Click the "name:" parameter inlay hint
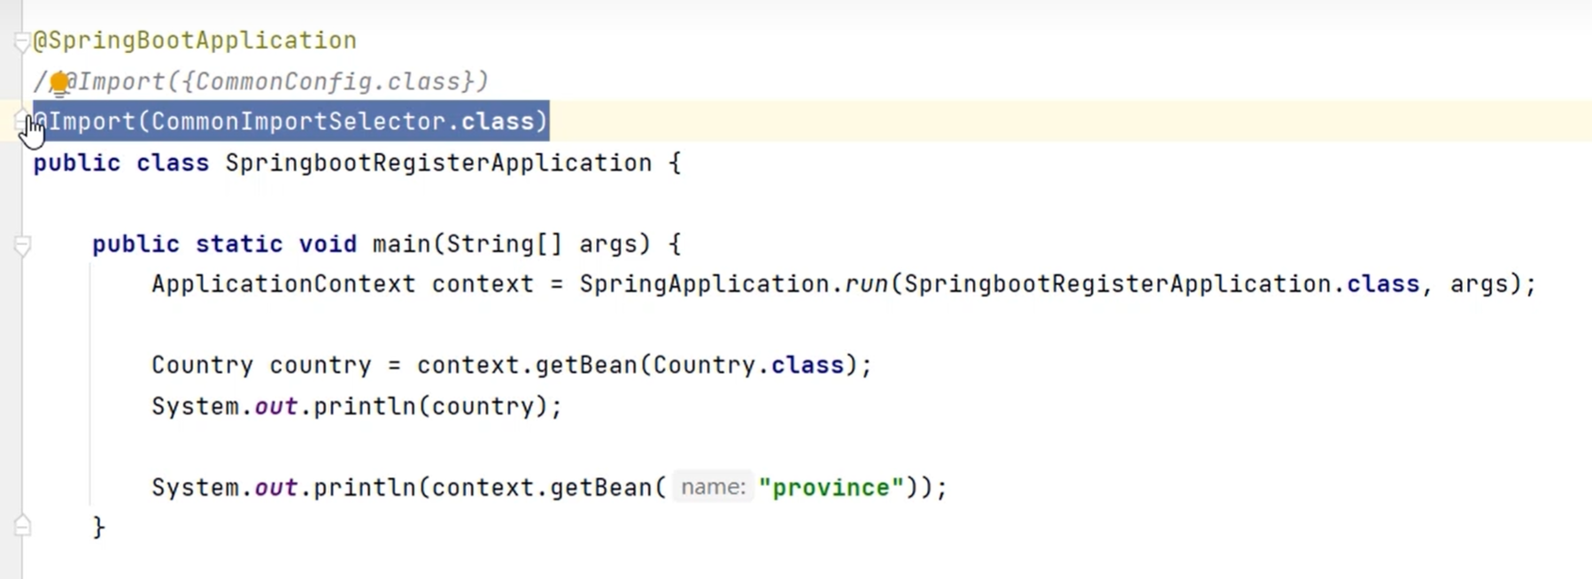The height and width of the screenshot is (579, 1592). click(713, 488)
